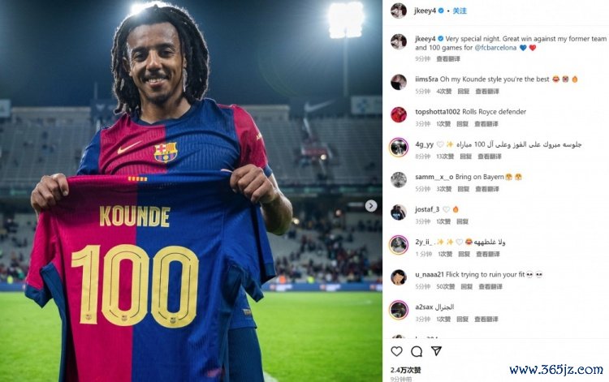Select the Kounde 100 shirt photo
Screen dimensions: 609x382
[x=191, y=191]
